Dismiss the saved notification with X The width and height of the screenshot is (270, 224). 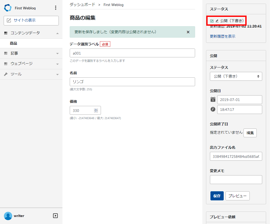pyautogui.click(x=188, y=32)
